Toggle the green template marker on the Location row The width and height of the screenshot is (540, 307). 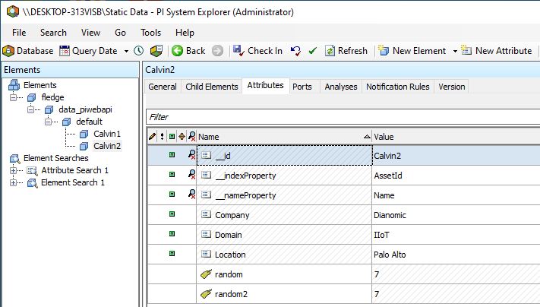(172, 255)
